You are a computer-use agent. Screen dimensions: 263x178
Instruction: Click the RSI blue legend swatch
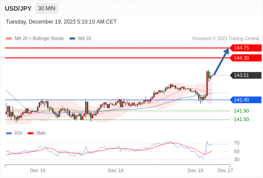(x=9, y=133)
